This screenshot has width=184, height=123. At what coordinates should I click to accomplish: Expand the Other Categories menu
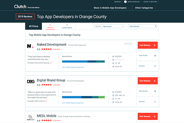point(145,8)
